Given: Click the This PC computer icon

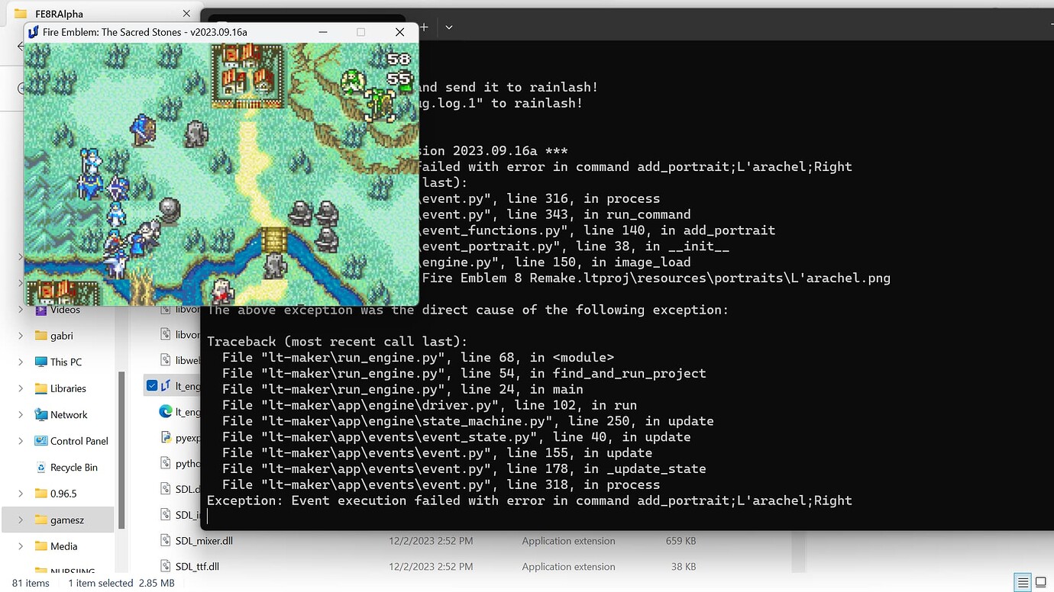Looking at the screenshot, I should click(x=41, y=362).
